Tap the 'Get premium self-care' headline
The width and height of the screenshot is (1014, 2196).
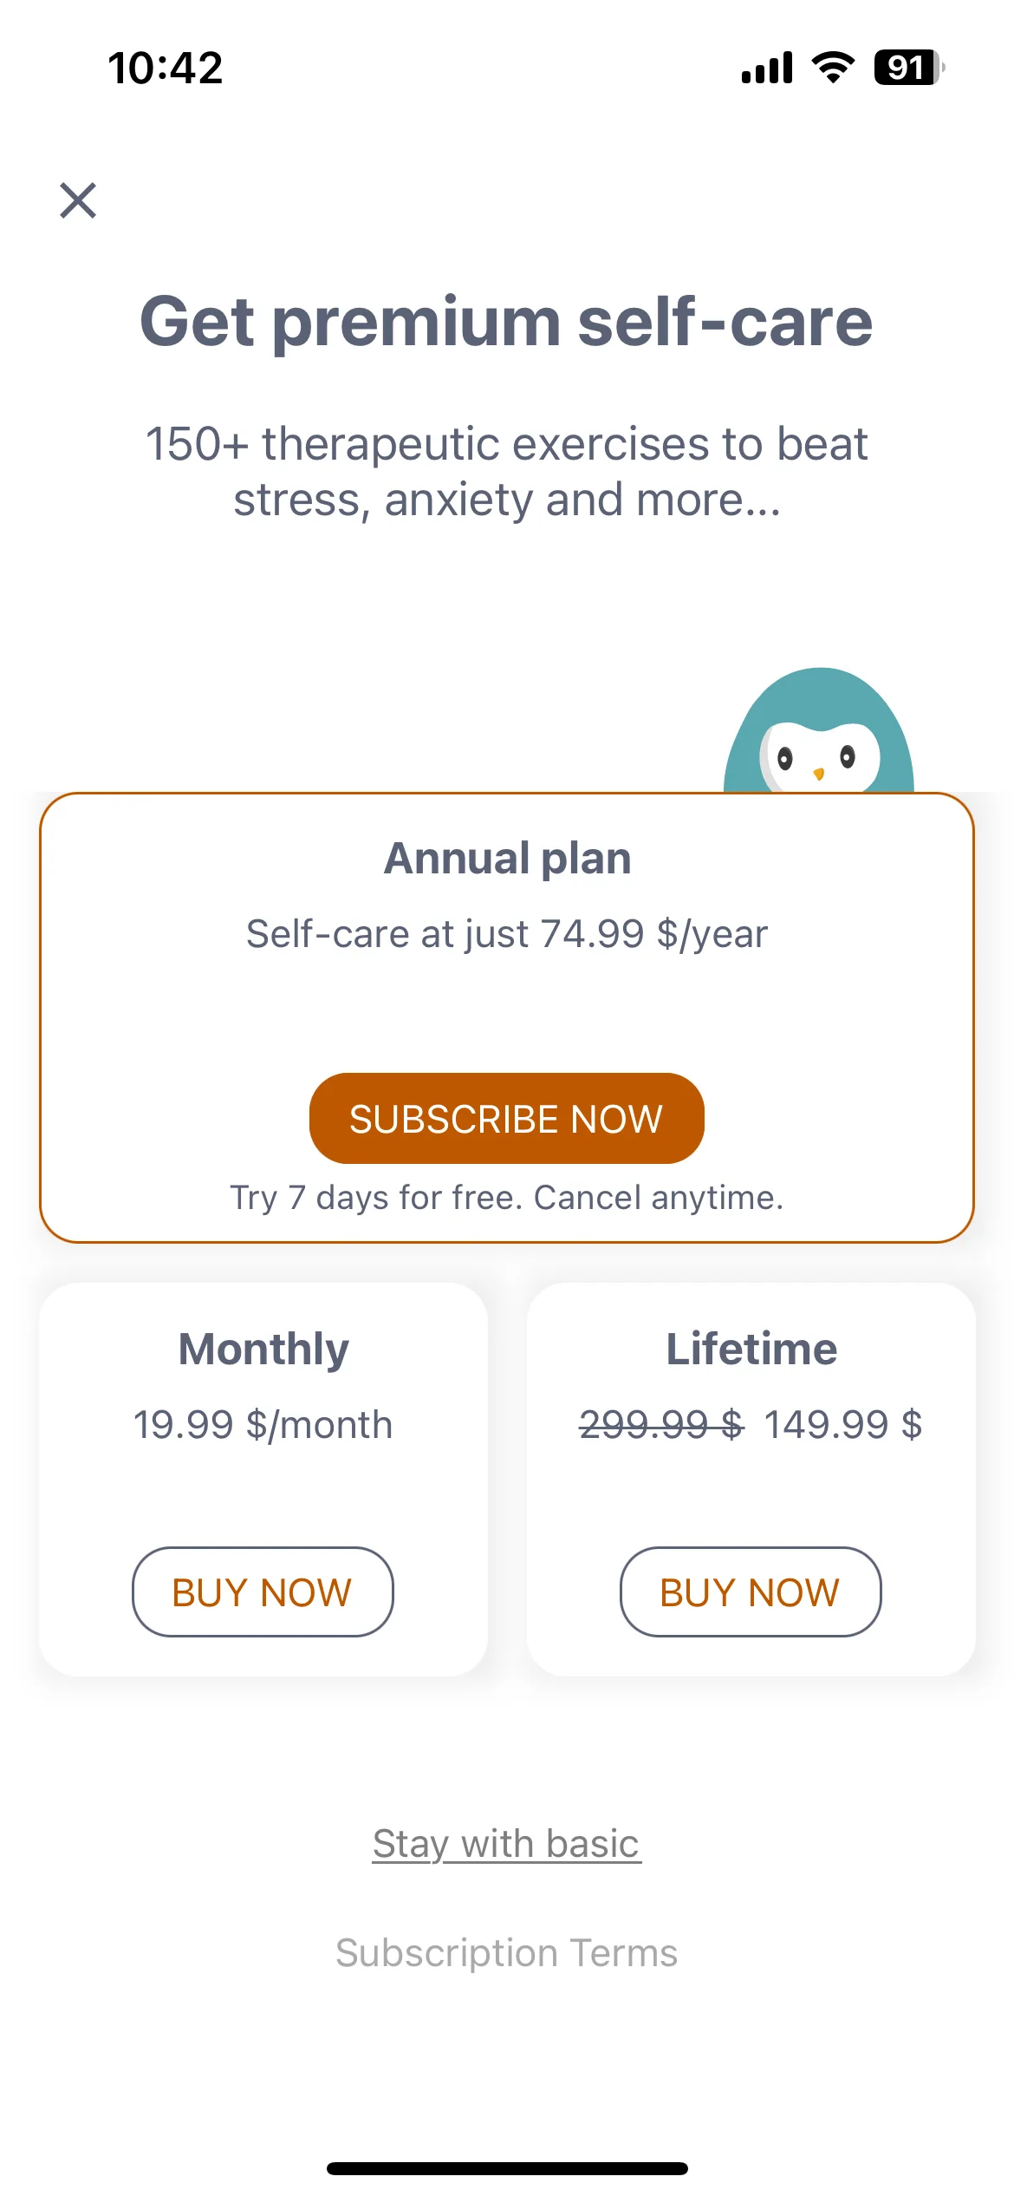(507, 321)
